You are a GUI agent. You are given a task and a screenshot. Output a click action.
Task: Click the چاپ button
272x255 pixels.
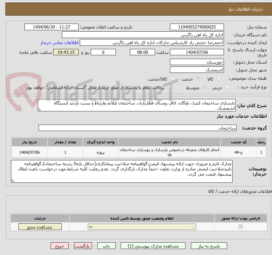pyautogui.click(x=106, y=246)
